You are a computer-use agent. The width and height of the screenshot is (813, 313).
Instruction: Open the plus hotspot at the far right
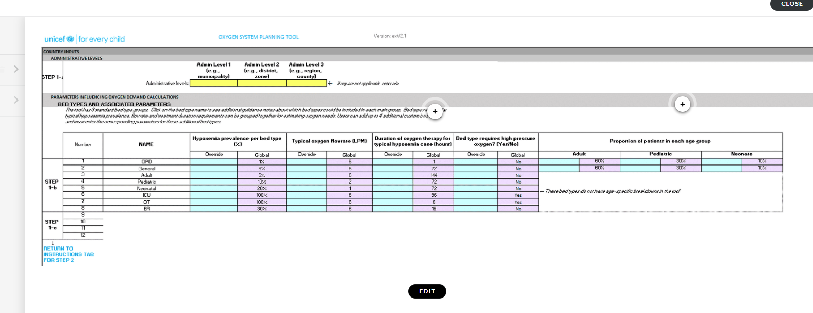(682, 104)
